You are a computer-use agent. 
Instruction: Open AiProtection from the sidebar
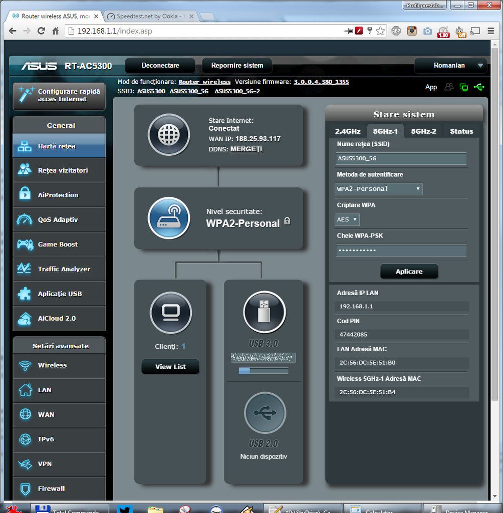point(59,195)
